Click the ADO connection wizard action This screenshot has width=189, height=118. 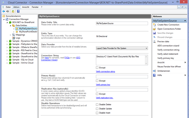point(168,46)
